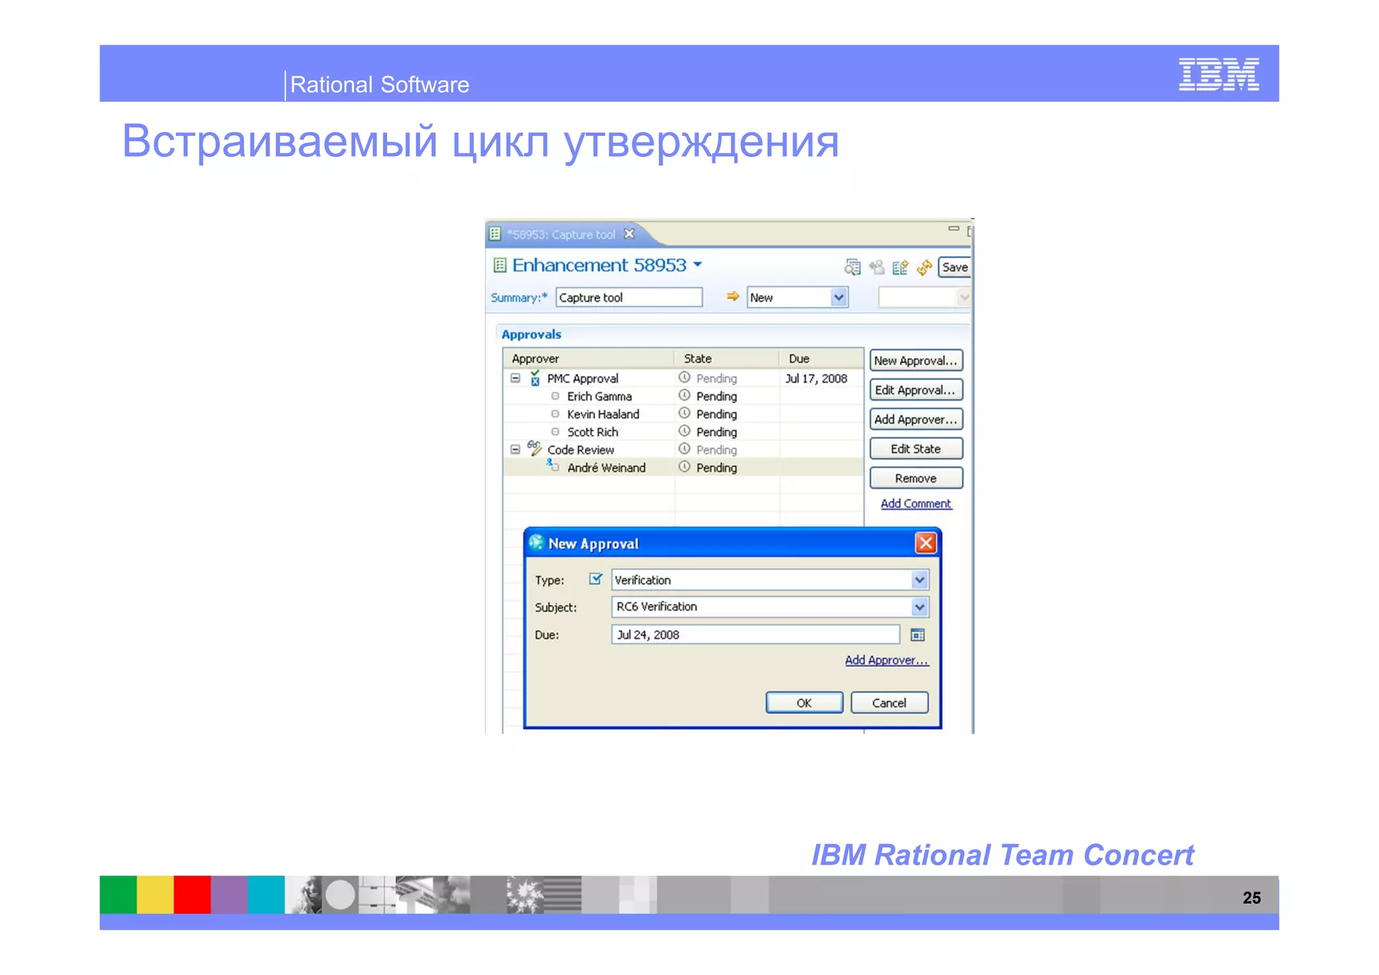The image size is (1379, 975).
Task: Select the Code Review row
Action: point(683,450)
